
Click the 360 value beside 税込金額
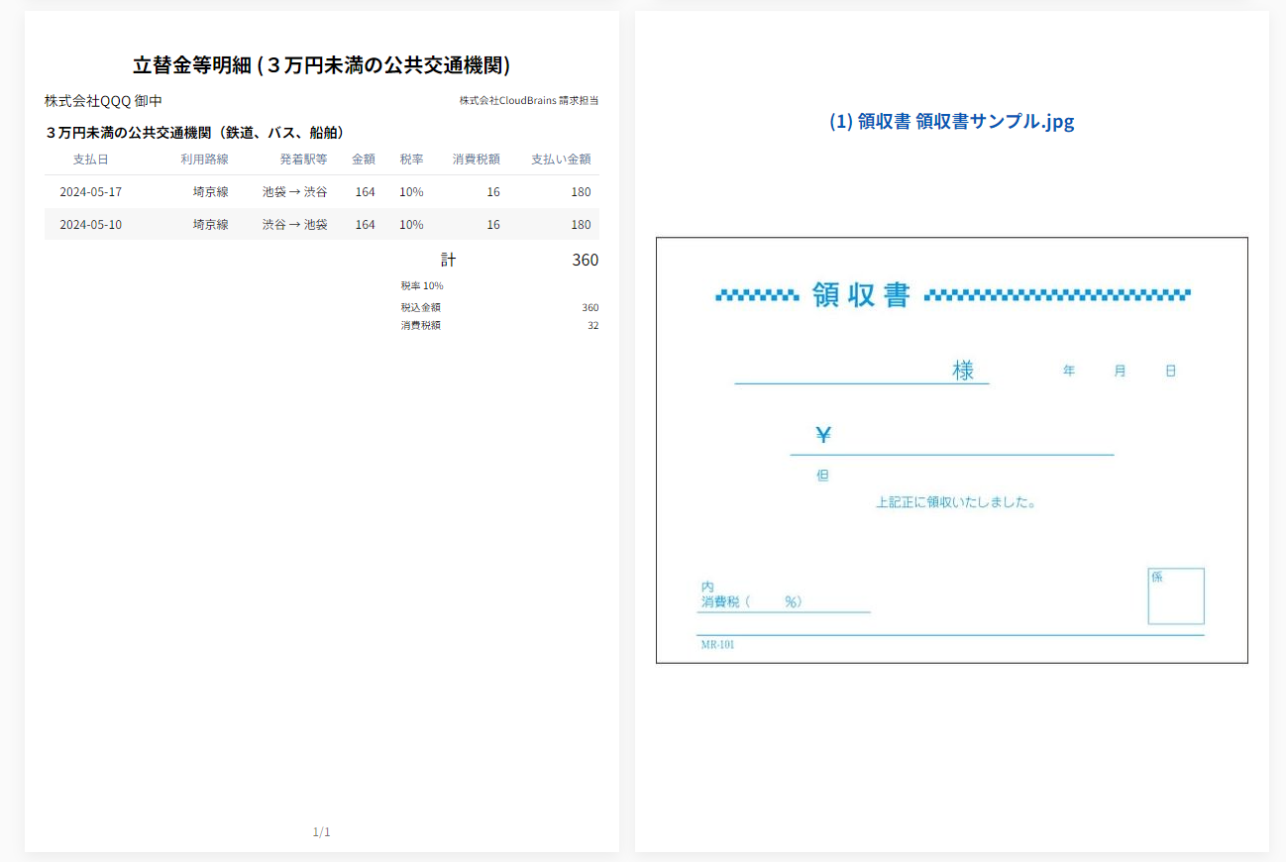coord(590,307)
